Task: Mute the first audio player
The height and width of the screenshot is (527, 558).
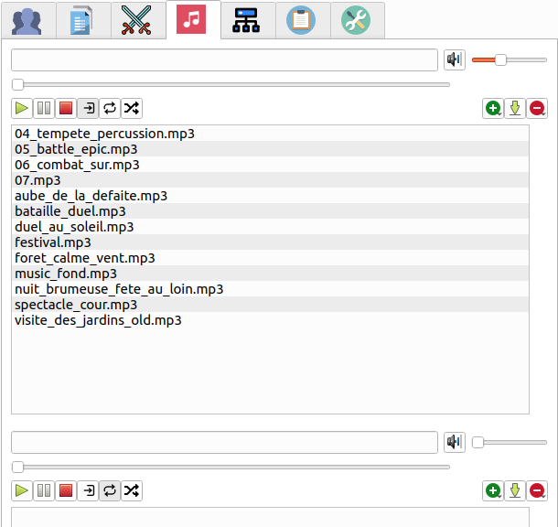Action: coord(455,60)
